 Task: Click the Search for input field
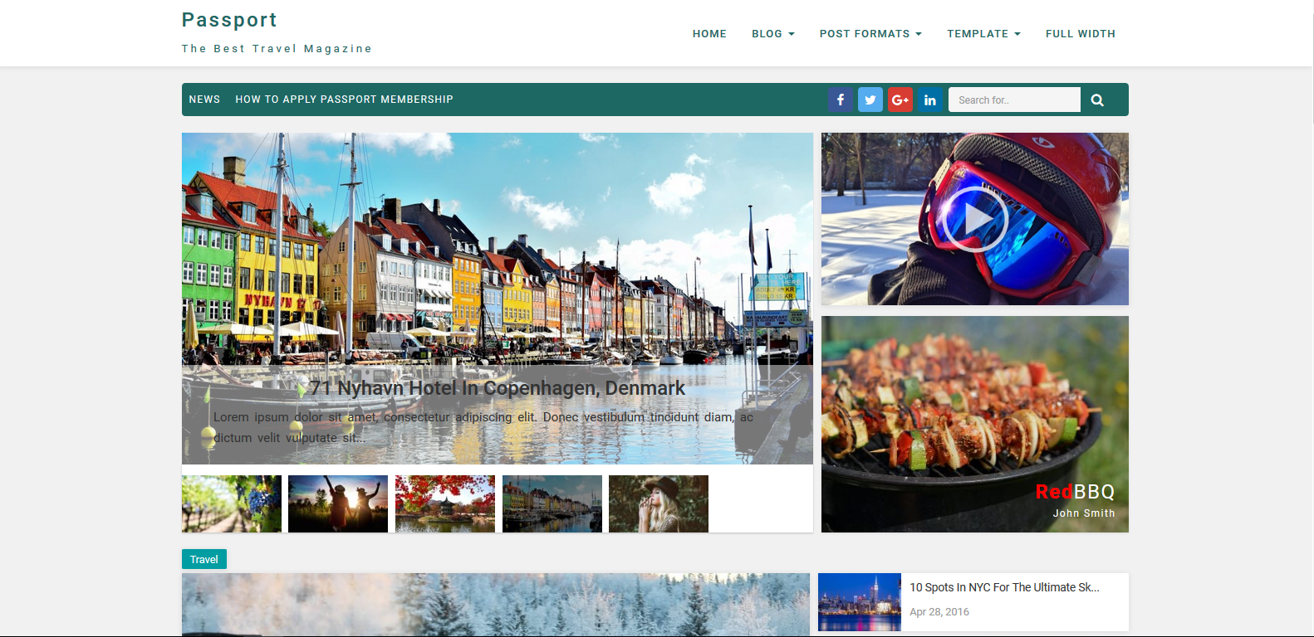click(x=1013, y=100)
